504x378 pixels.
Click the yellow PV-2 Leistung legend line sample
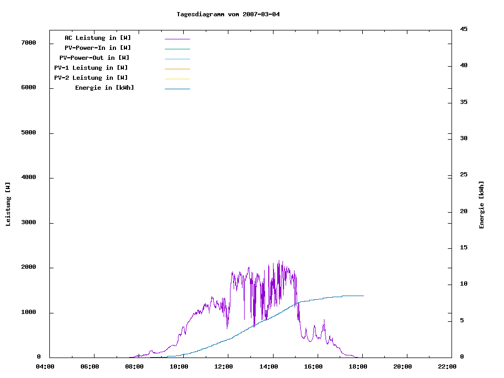coord(177,79)
